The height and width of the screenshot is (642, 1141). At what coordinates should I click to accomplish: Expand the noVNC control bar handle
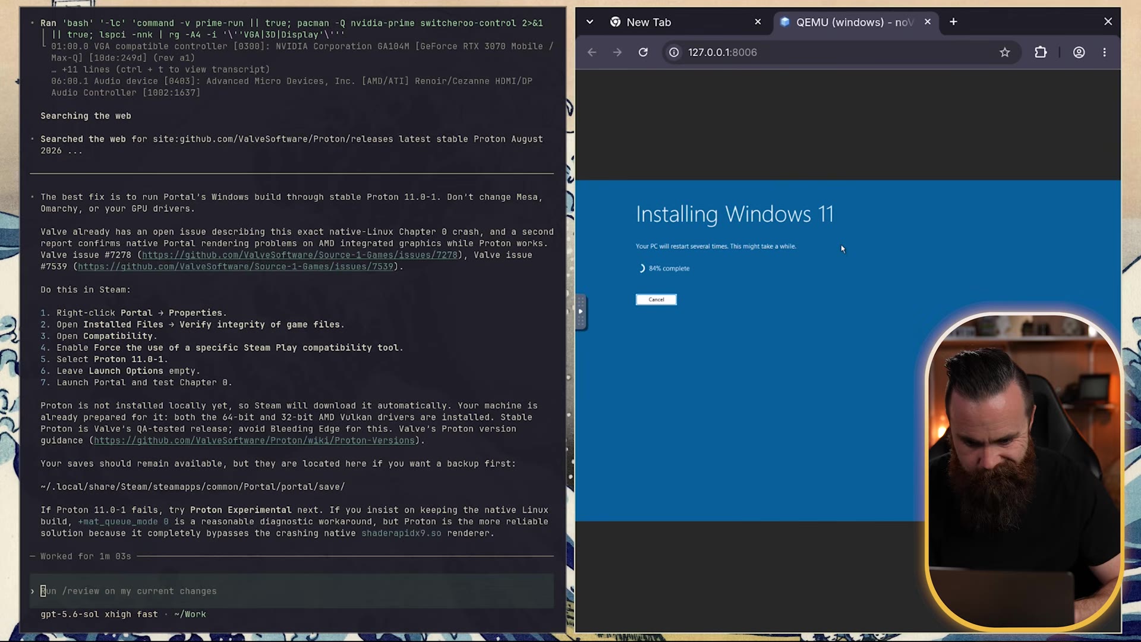tap(581, 311)
